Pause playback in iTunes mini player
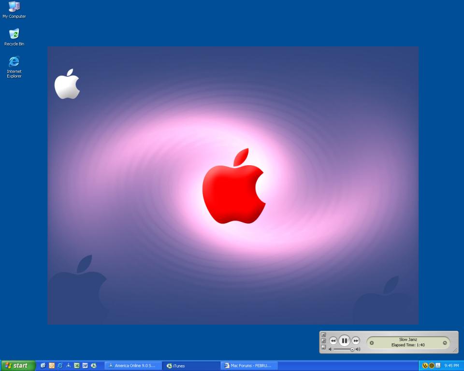The height and width of the screenshot is (371, 464). click(344, 341)
